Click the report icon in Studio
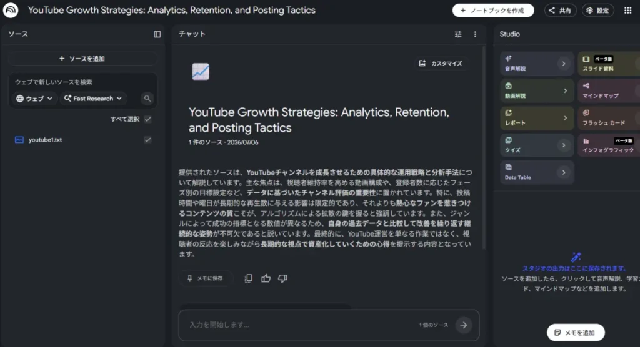 coord(508,113)
